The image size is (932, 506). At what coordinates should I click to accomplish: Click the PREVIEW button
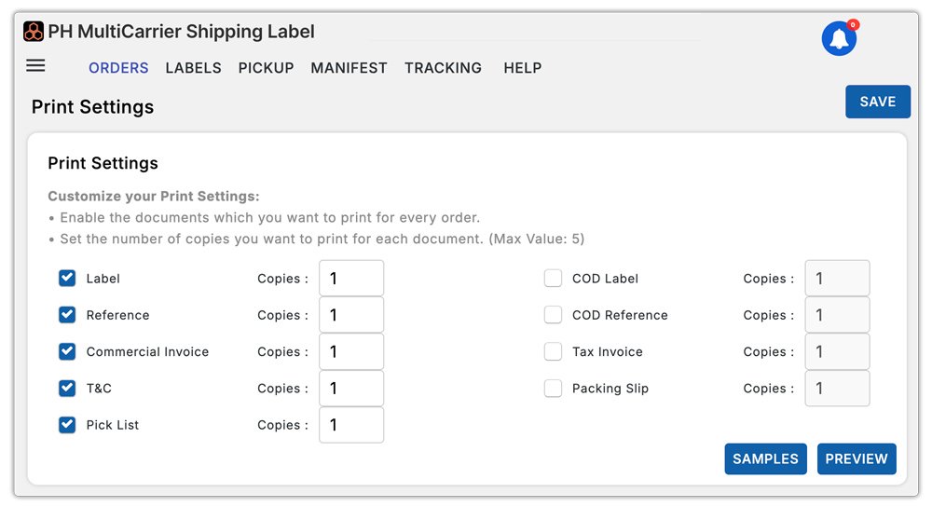[857, 459]
